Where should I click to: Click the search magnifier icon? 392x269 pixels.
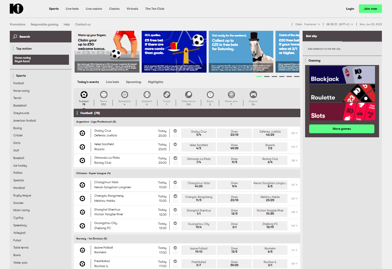pyautogui.click(x=15, y=36)
